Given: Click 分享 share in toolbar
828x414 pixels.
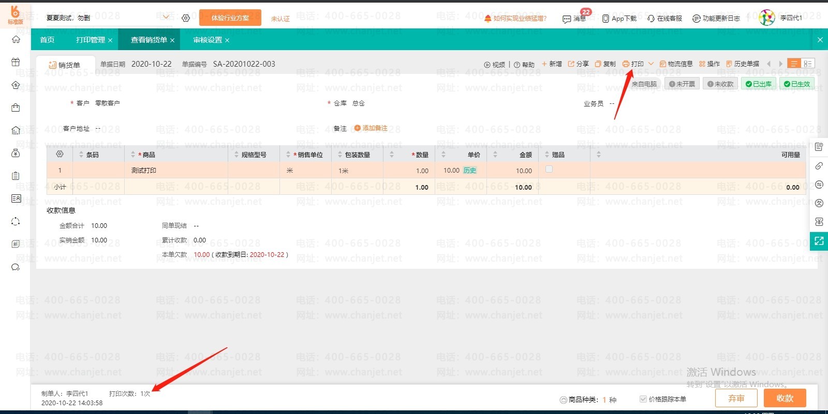Looking at the screenshot, I should click(x=579, y=64).
